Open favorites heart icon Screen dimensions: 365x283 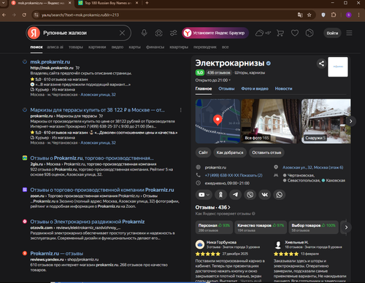[x=295, y=33]
